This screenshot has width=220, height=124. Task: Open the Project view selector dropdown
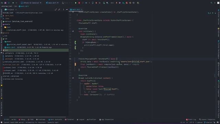(11, 10)
